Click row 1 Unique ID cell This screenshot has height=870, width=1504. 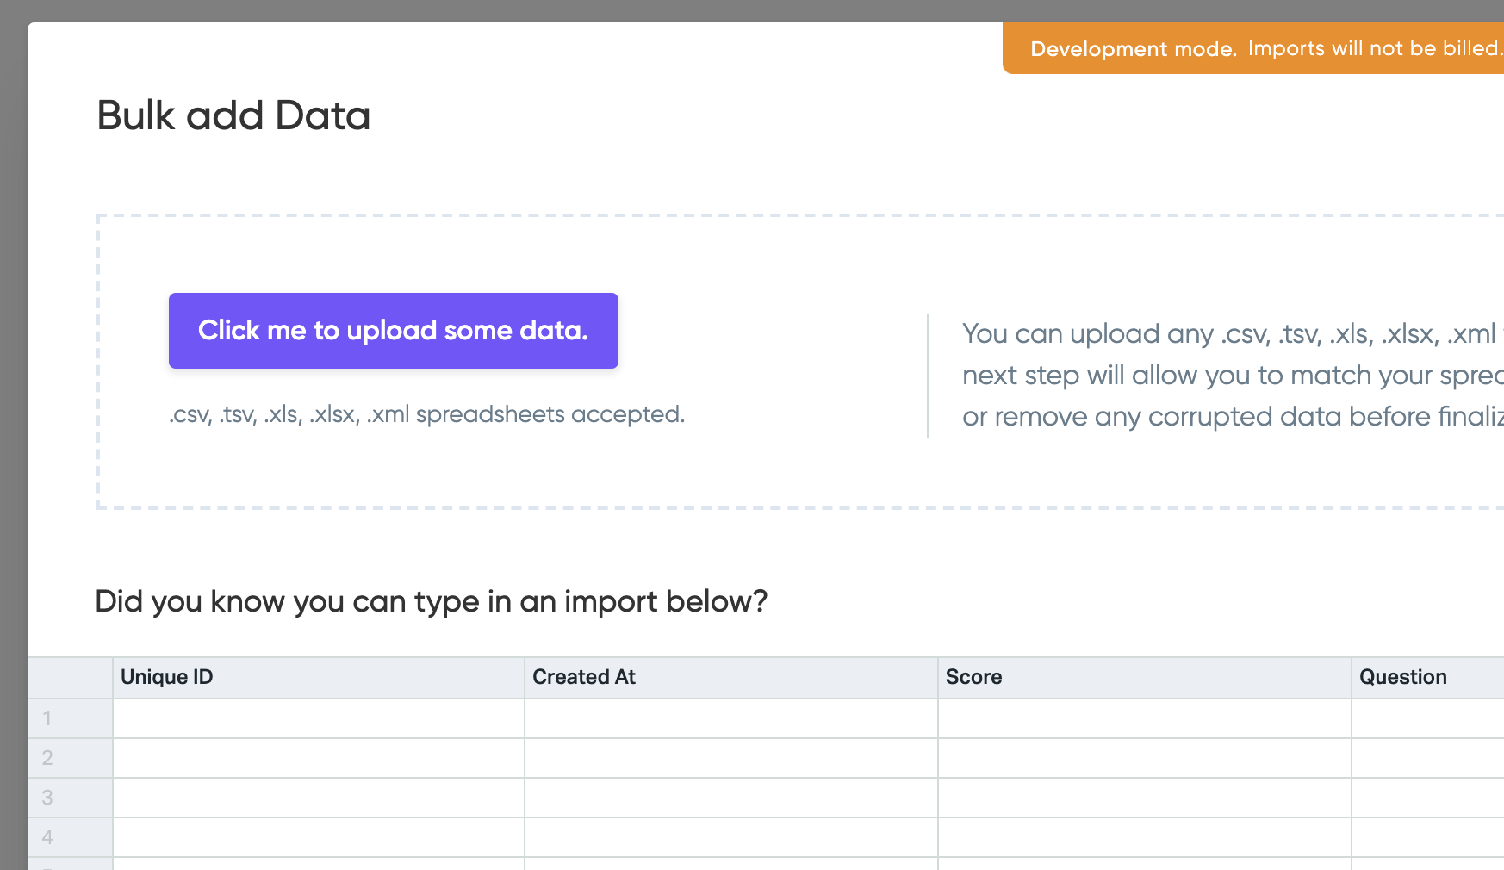(319, 718)
